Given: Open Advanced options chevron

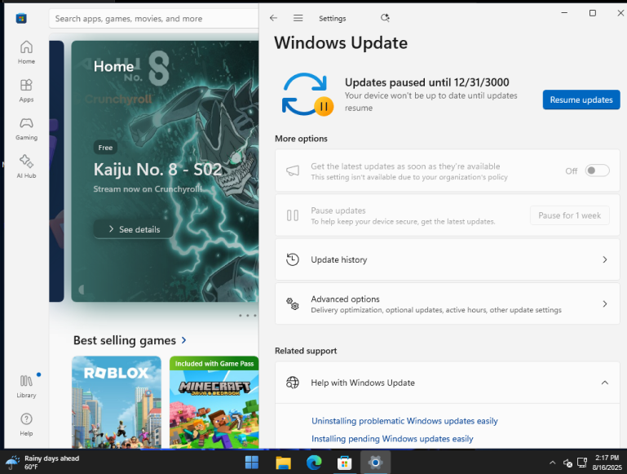Looking at the screenshot, I should pyautogui.click(x=605, y=304).
